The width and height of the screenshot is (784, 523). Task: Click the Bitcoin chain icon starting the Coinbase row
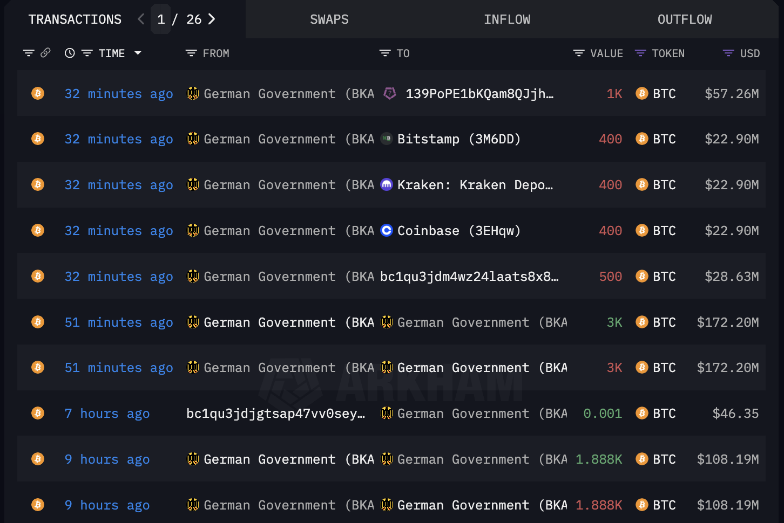[x=38, y=230]
